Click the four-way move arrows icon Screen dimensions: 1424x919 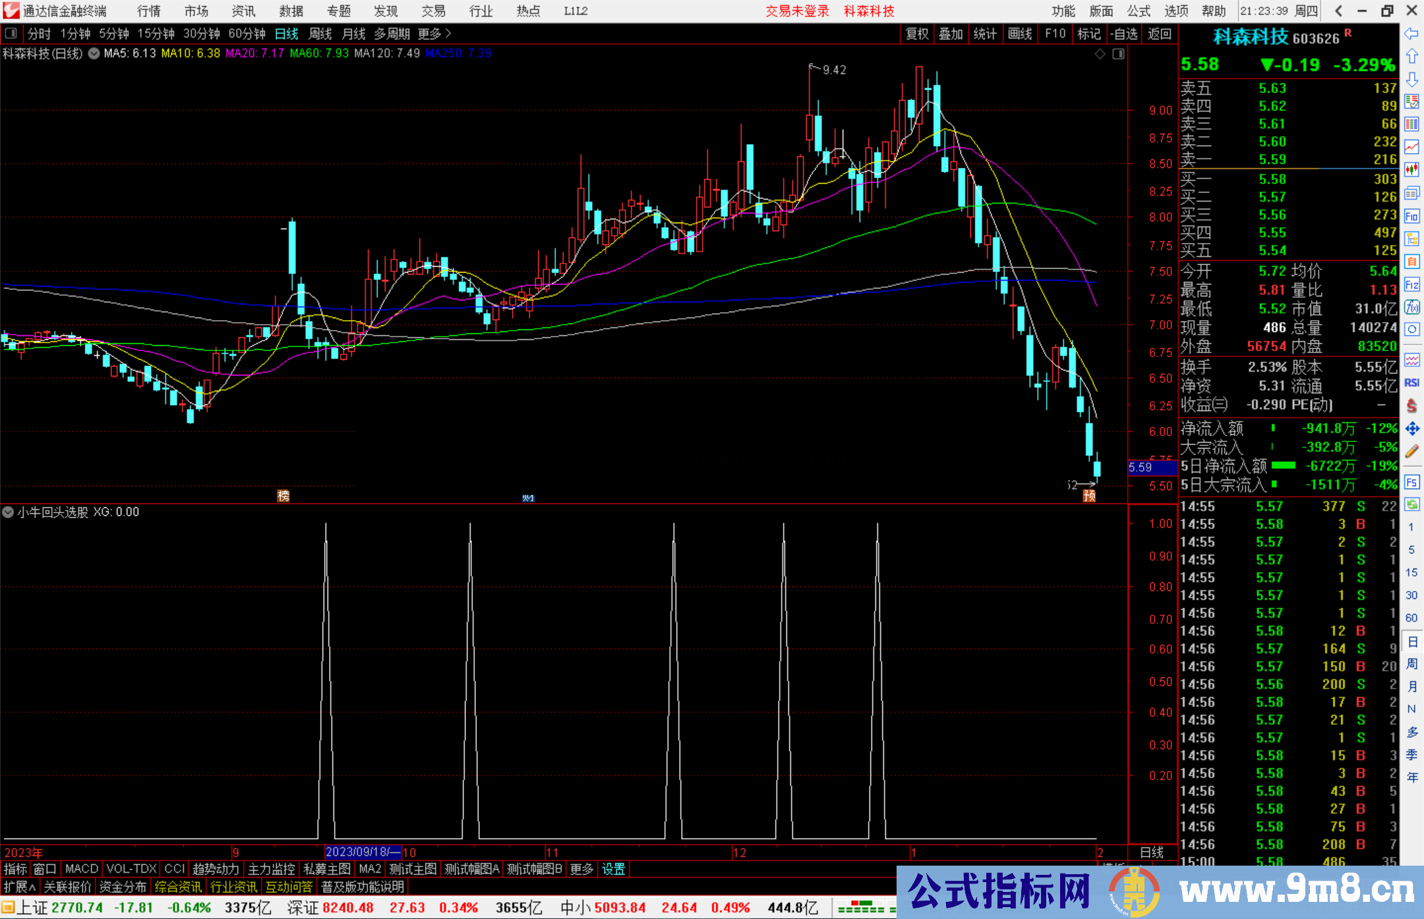[1411, 429]
